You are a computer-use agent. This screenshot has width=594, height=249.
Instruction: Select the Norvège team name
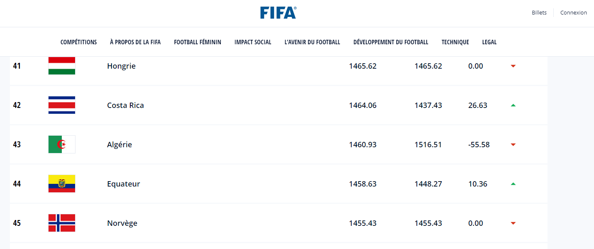tap(122, 223)
